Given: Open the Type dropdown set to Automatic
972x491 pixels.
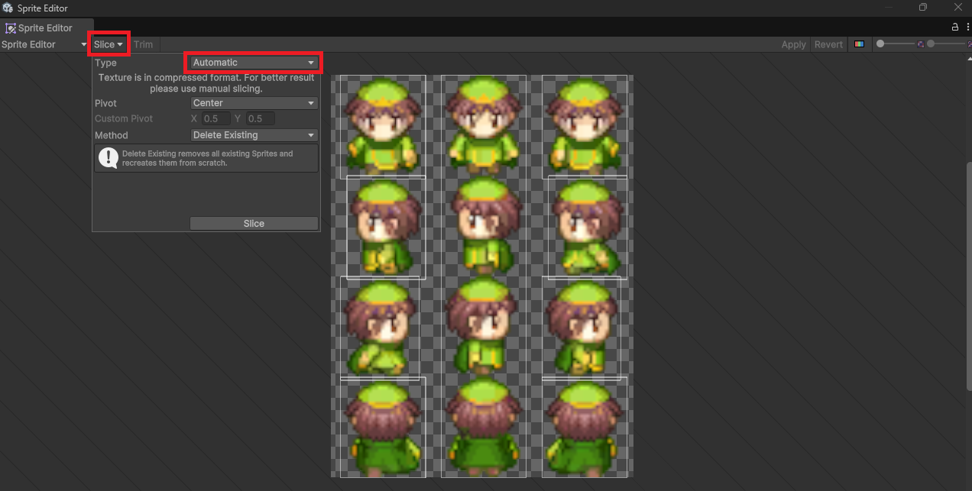Looking at the screenshot, I should [x=252, y=62].
